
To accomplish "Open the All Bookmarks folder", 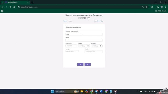I will click(161, 11).
